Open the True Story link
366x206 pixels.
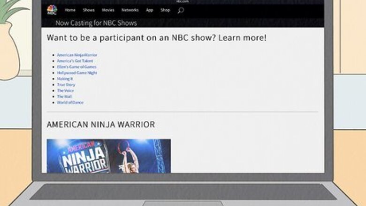[66, 85]
